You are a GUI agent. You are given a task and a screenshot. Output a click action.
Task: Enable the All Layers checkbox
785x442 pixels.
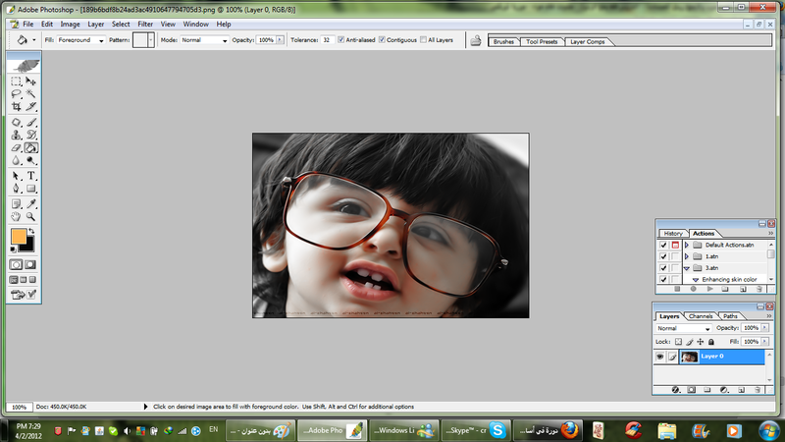coord(423,40)
